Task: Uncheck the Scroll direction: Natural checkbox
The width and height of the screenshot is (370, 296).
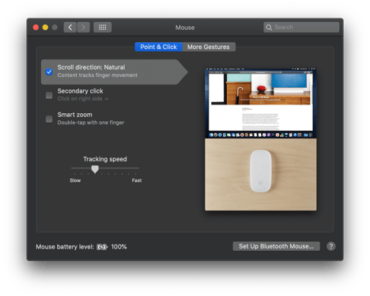Action: click(x=49, y=71)
